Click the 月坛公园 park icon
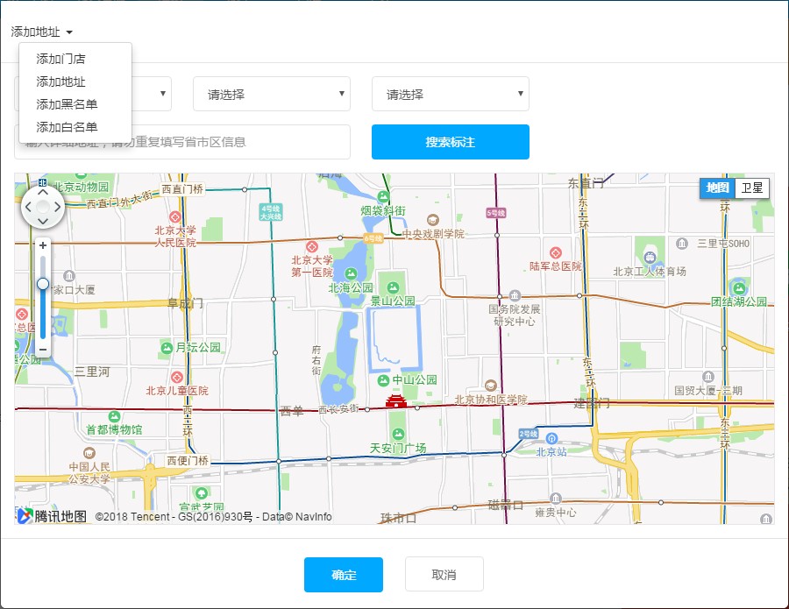 [167, 348]
